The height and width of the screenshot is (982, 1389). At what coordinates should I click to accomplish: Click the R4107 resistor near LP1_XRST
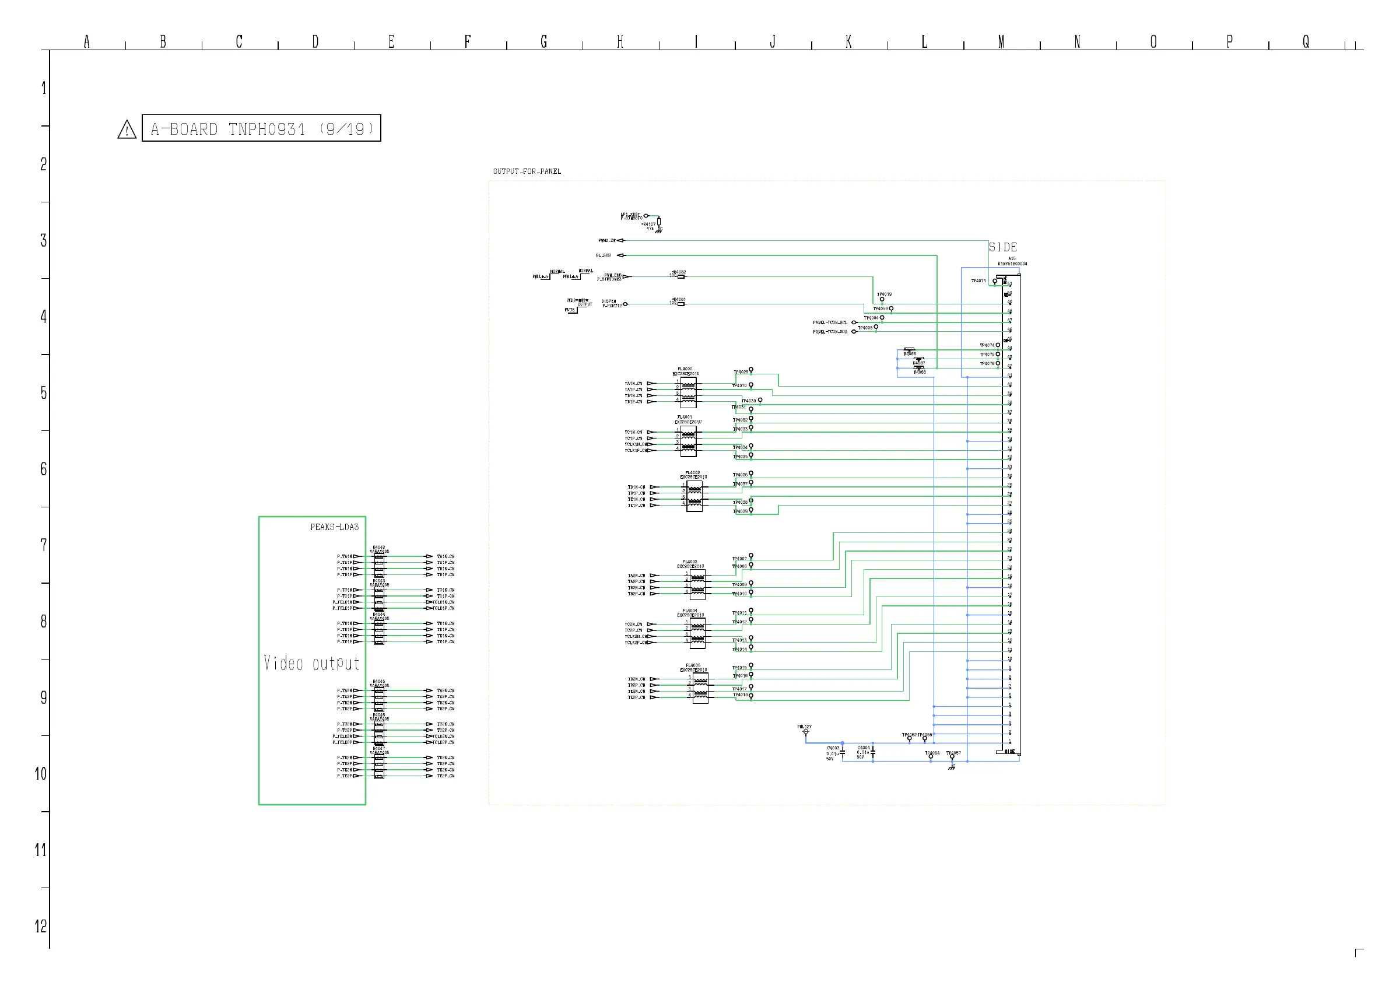pyautogui.click(x=659, y=222)
